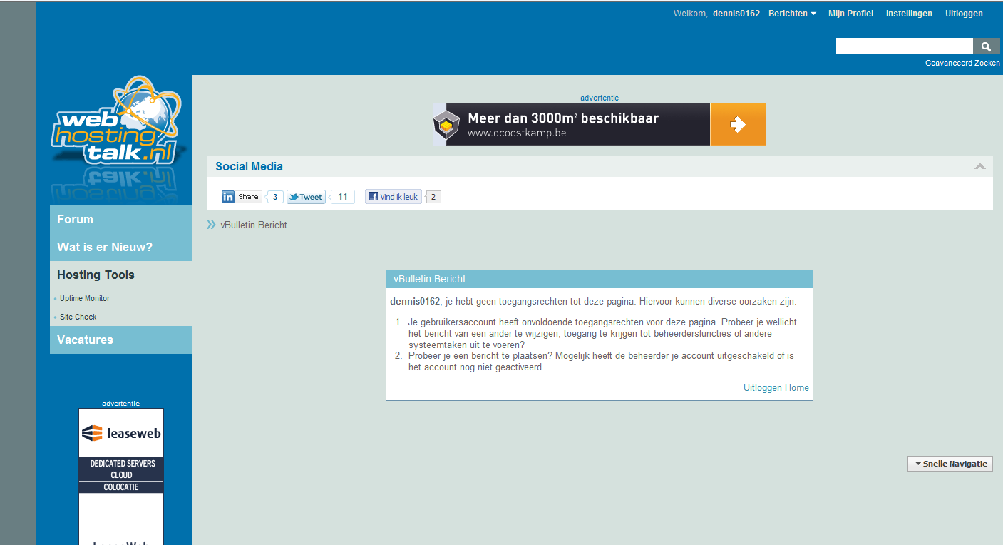Open Geavanceerd Zoeken advanced search
Image resolution: width=1003 pixels, height=545 pixels.
tap(962, 63)
